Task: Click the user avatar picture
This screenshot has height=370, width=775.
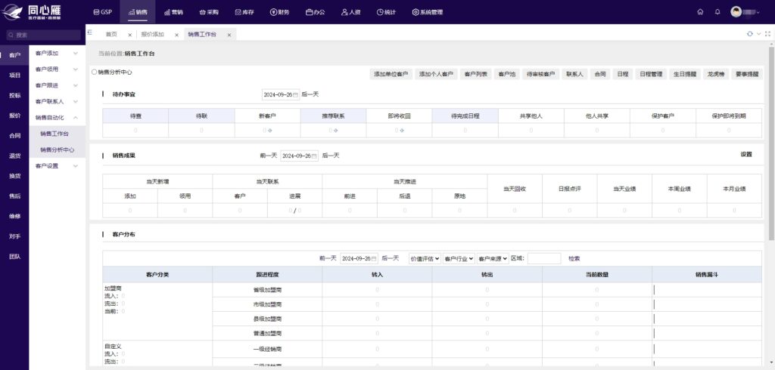Action: 736,12
